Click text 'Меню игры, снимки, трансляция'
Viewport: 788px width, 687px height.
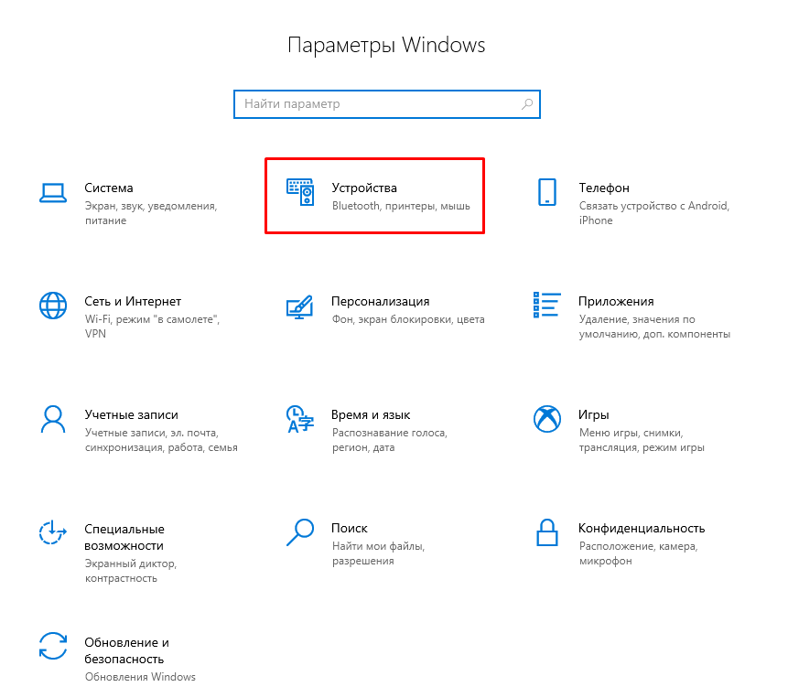point(642,440)
